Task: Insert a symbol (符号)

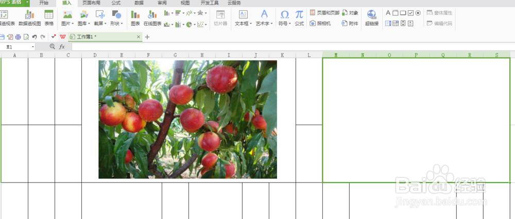Action: coord(285,18)
